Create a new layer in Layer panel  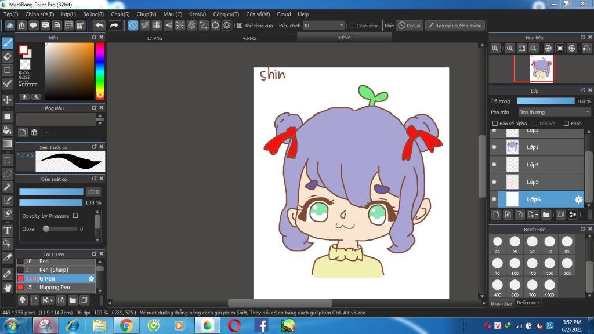(x=497, y=215)
